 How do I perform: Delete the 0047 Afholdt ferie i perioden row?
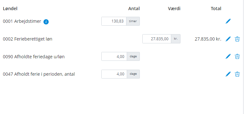point(237,74)
